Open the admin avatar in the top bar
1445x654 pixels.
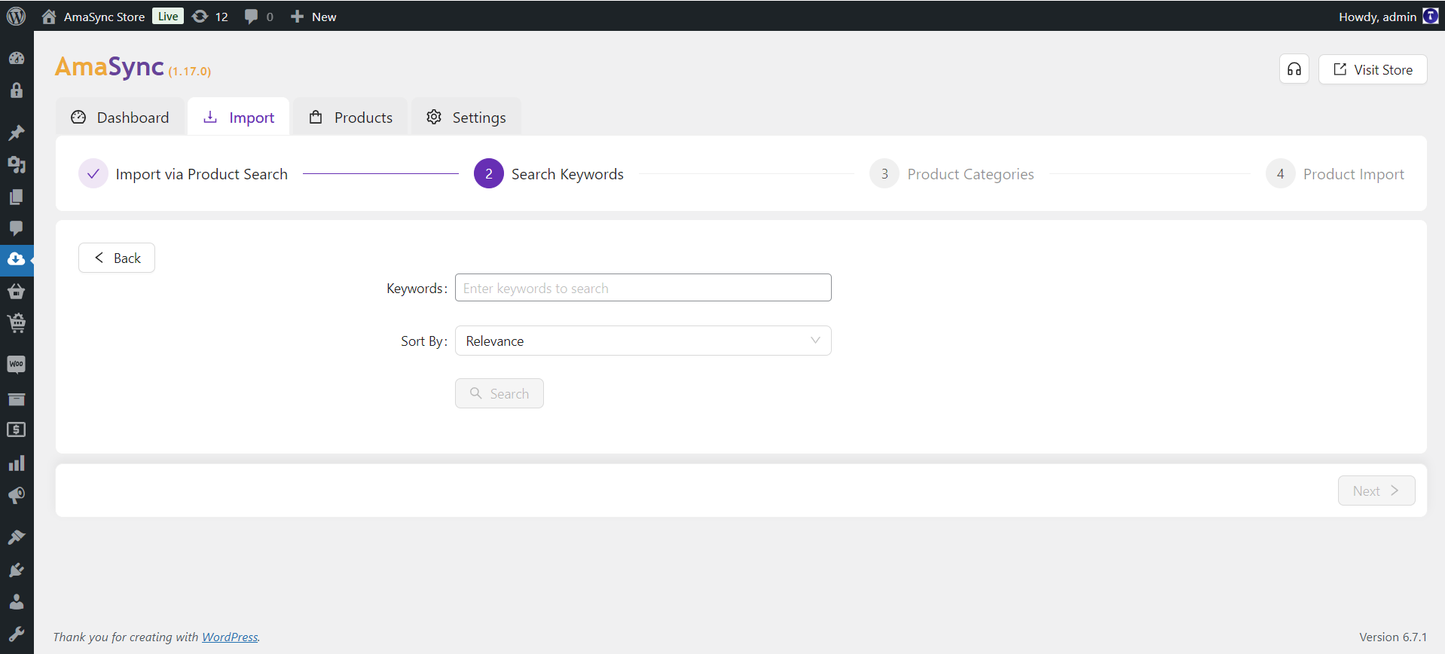pyautogui.click(x=1430, y=16)
